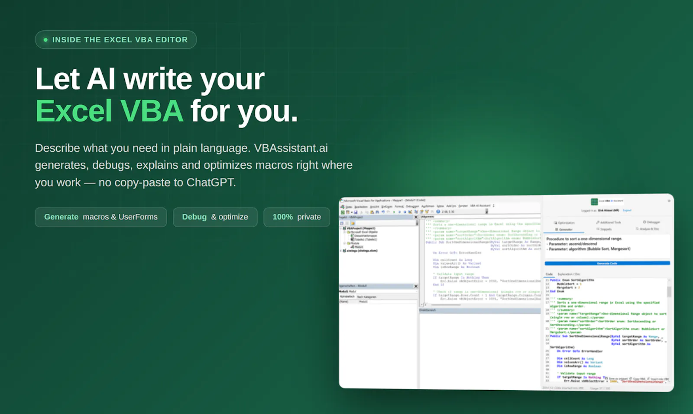Click the Undo arrow icon in VBA toolbar

[383, 212]
